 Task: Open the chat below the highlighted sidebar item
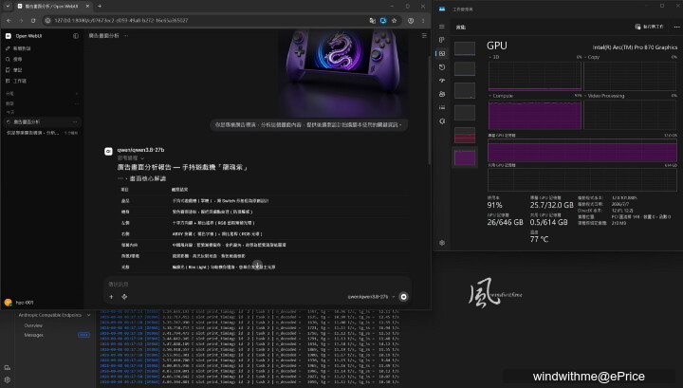[x=42, y=133]
